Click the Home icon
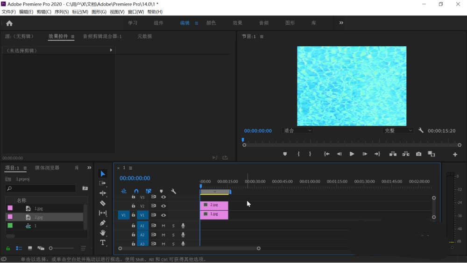 click(9, 23)
